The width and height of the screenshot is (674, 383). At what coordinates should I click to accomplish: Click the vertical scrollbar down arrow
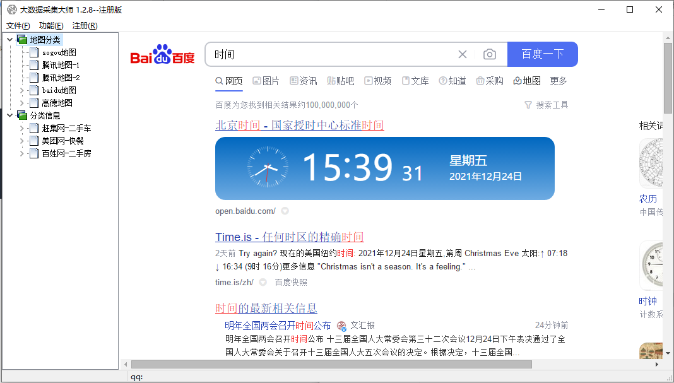tap(668, 353)
